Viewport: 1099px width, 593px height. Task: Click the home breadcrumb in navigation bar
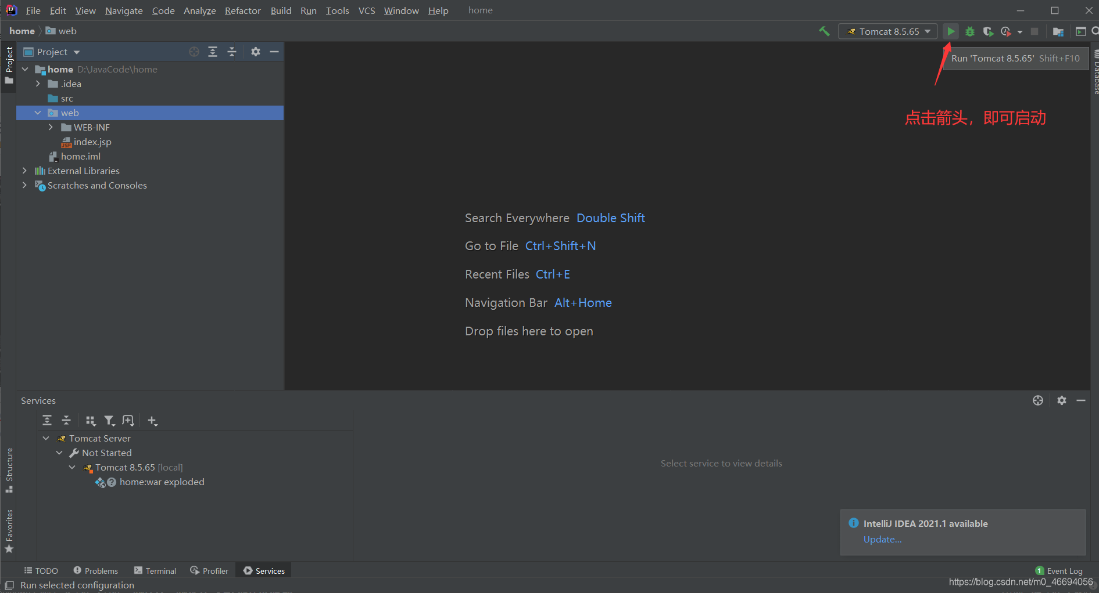22,31
